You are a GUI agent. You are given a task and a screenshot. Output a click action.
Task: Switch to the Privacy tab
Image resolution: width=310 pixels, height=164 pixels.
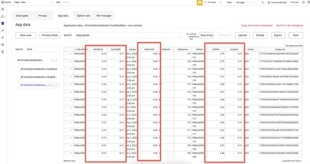click(x=43, y=16)
